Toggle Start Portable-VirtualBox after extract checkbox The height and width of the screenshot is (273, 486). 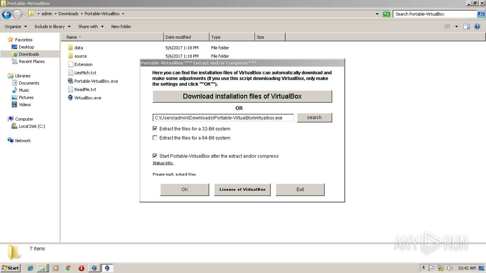click(155, 156)
